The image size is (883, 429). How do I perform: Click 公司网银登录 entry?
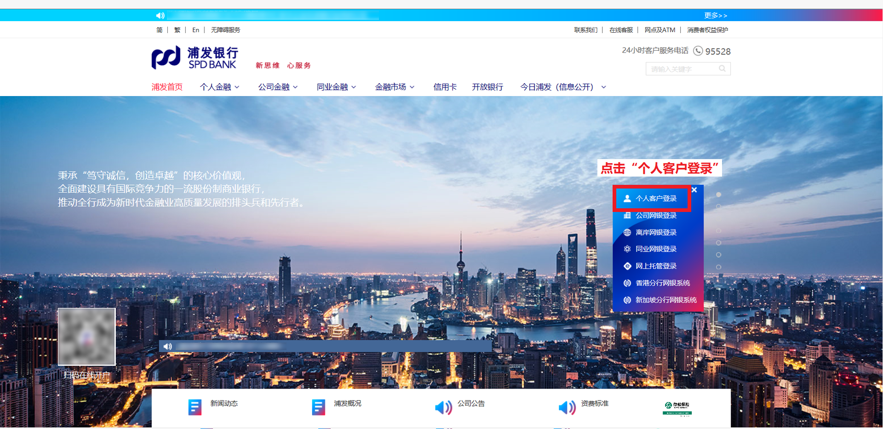(x=656, y=216)
